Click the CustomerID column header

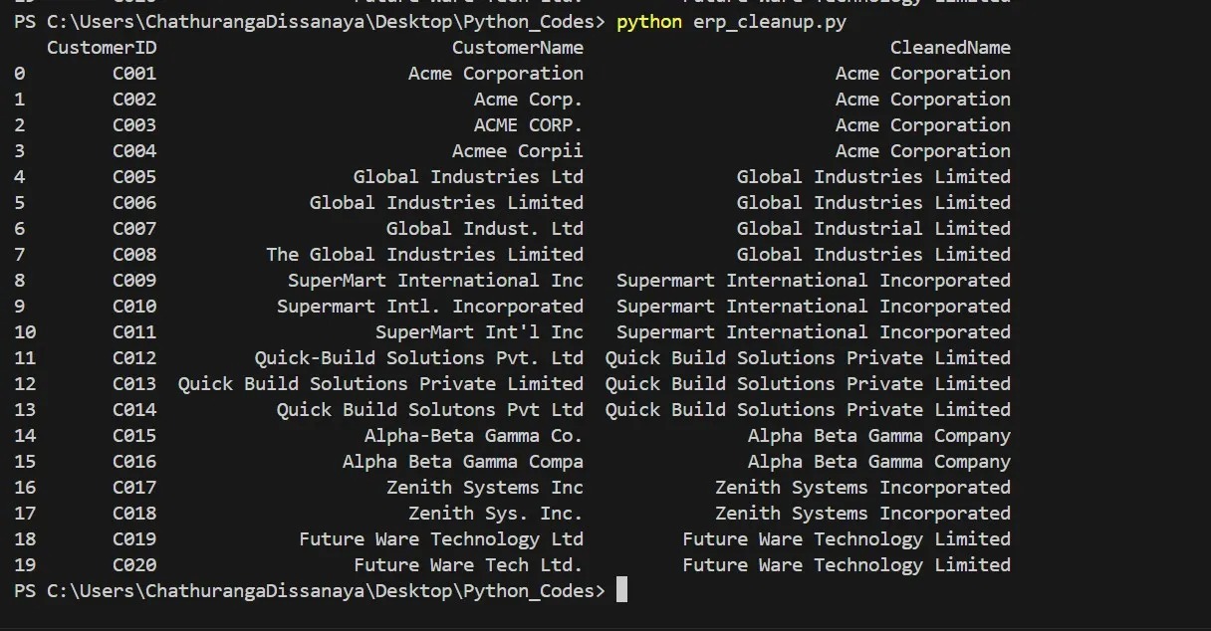(102, 48)
